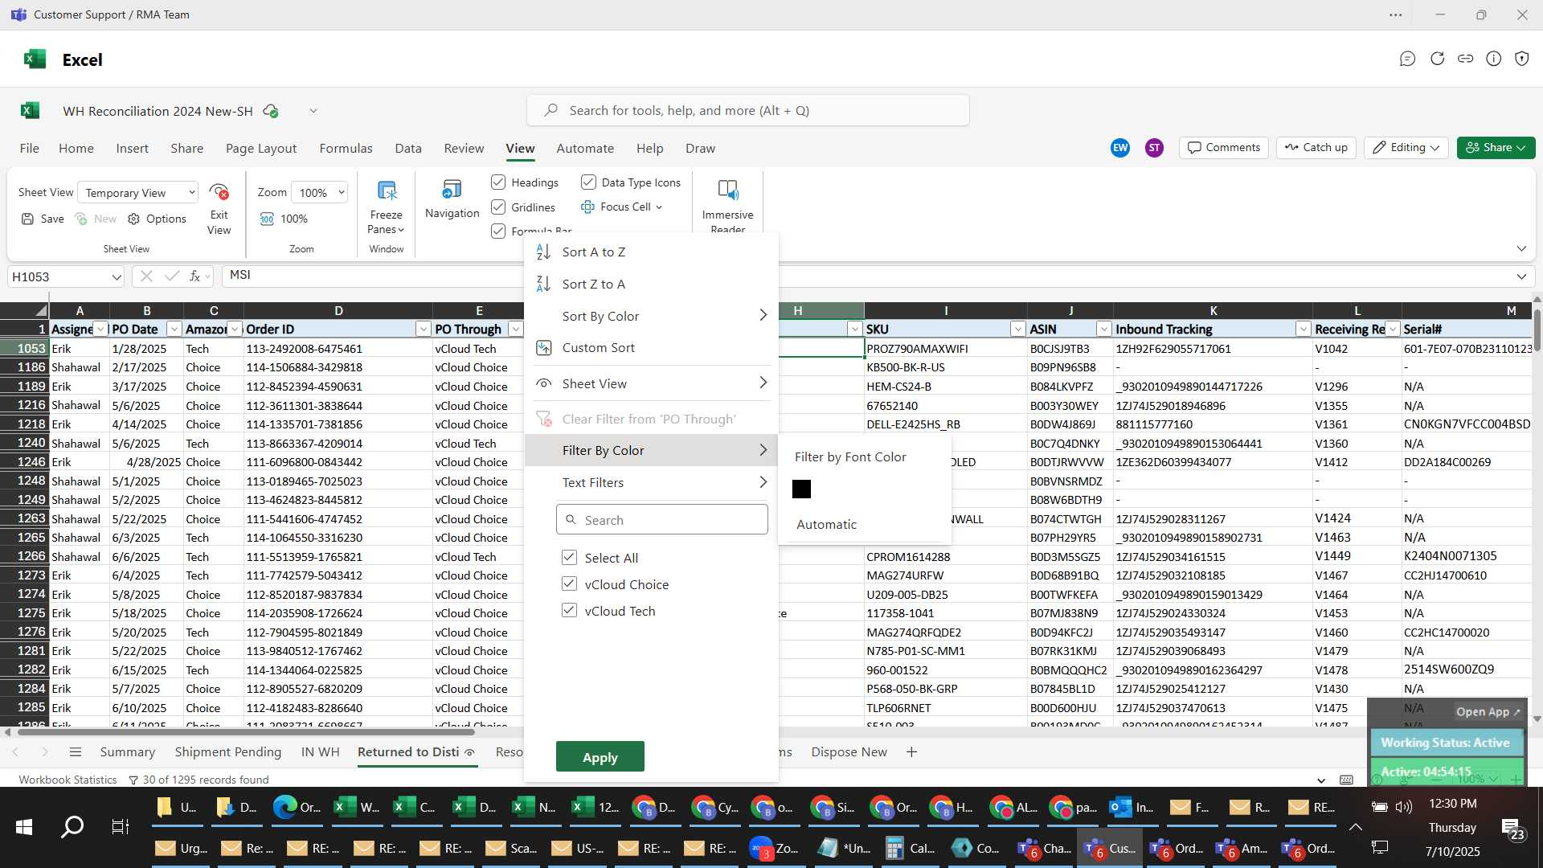Click the filter menu Search field
This screenshot has width=1543, height=868.
[662, 519]
